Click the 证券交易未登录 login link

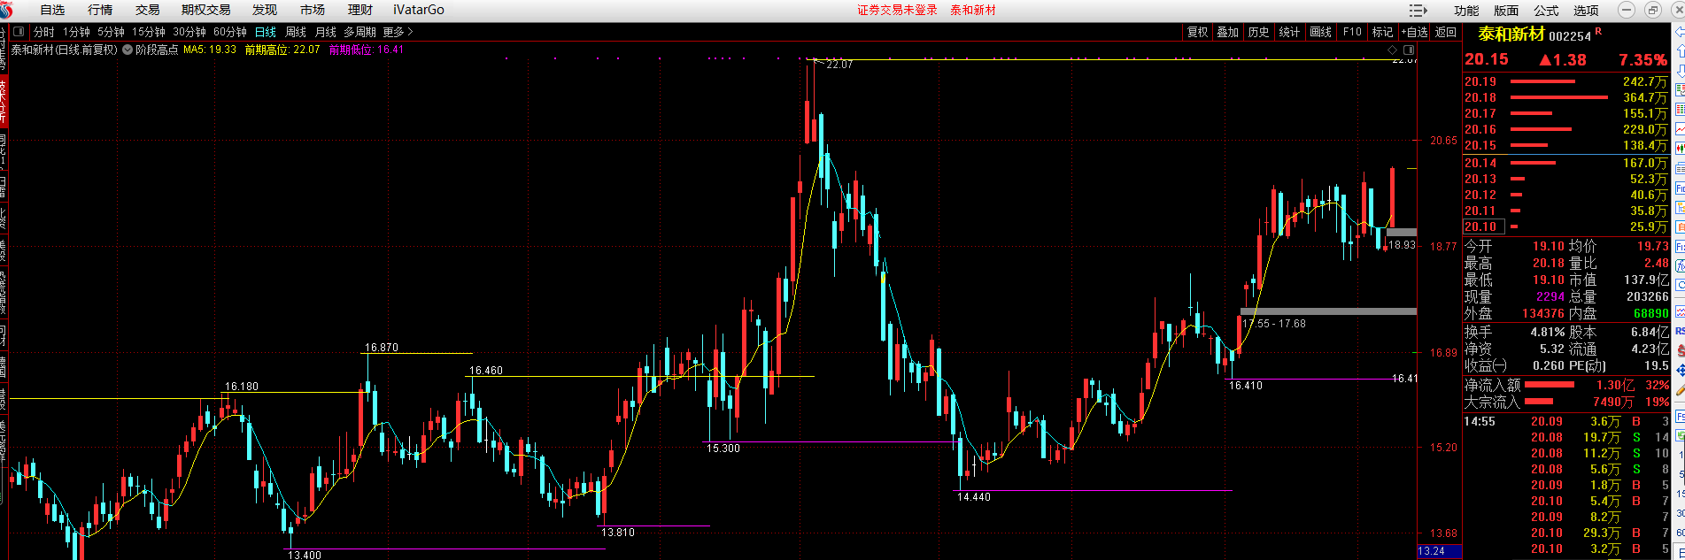pyautogui.click(x=897, y=10)
